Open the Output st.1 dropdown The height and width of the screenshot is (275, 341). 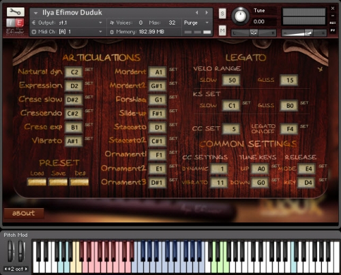tap(100, 23)
